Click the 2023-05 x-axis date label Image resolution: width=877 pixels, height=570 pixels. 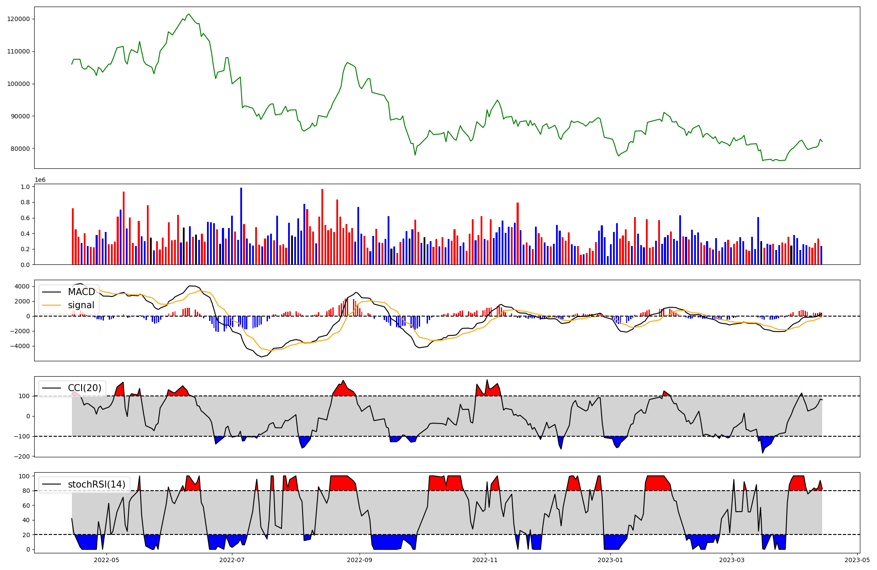click(857, 560)
